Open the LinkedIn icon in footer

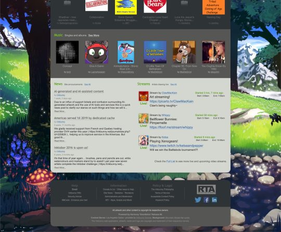tap(214, 200)
